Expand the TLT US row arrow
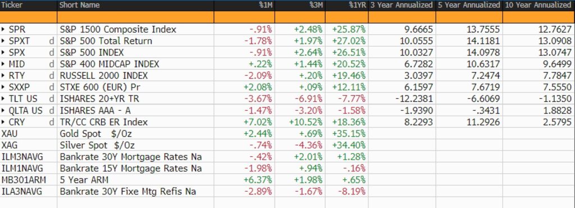This screenshot has height=208, width=575. [x=3, y=99]
